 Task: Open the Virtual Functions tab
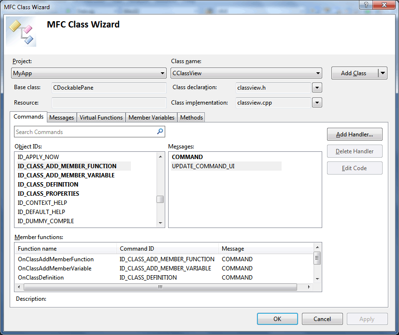(x=101, y=117)
